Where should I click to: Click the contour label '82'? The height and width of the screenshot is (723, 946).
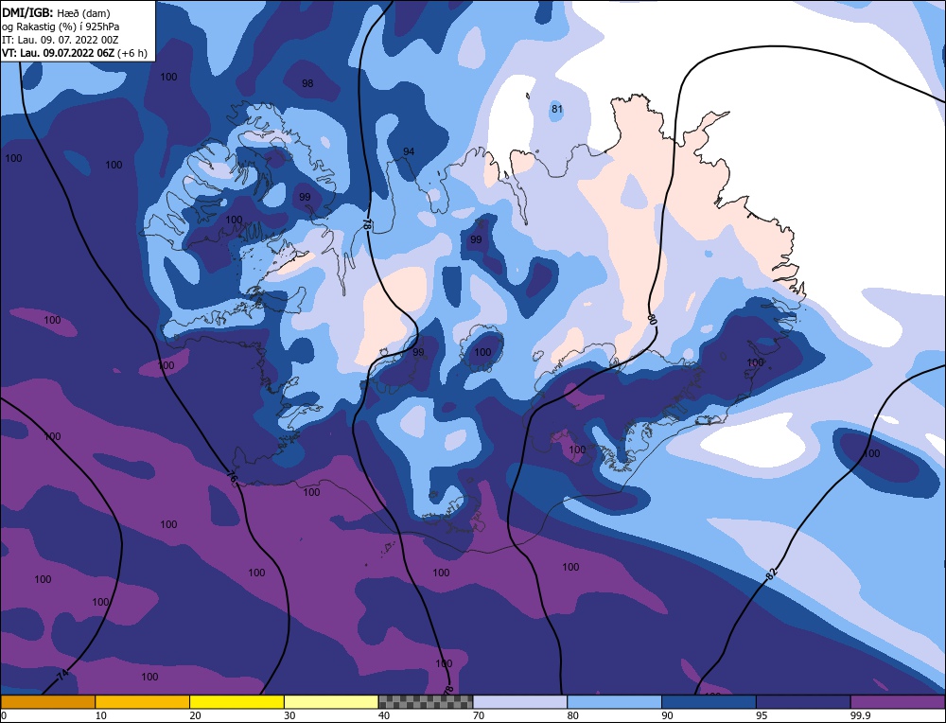tap(771, 573)
